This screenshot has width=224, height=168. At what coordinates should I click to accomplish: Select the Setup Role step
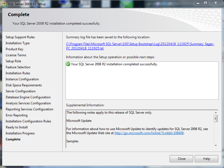pyautogui.click(x=13, y=61)
